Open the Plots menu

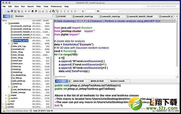click(x=39, y=6)
